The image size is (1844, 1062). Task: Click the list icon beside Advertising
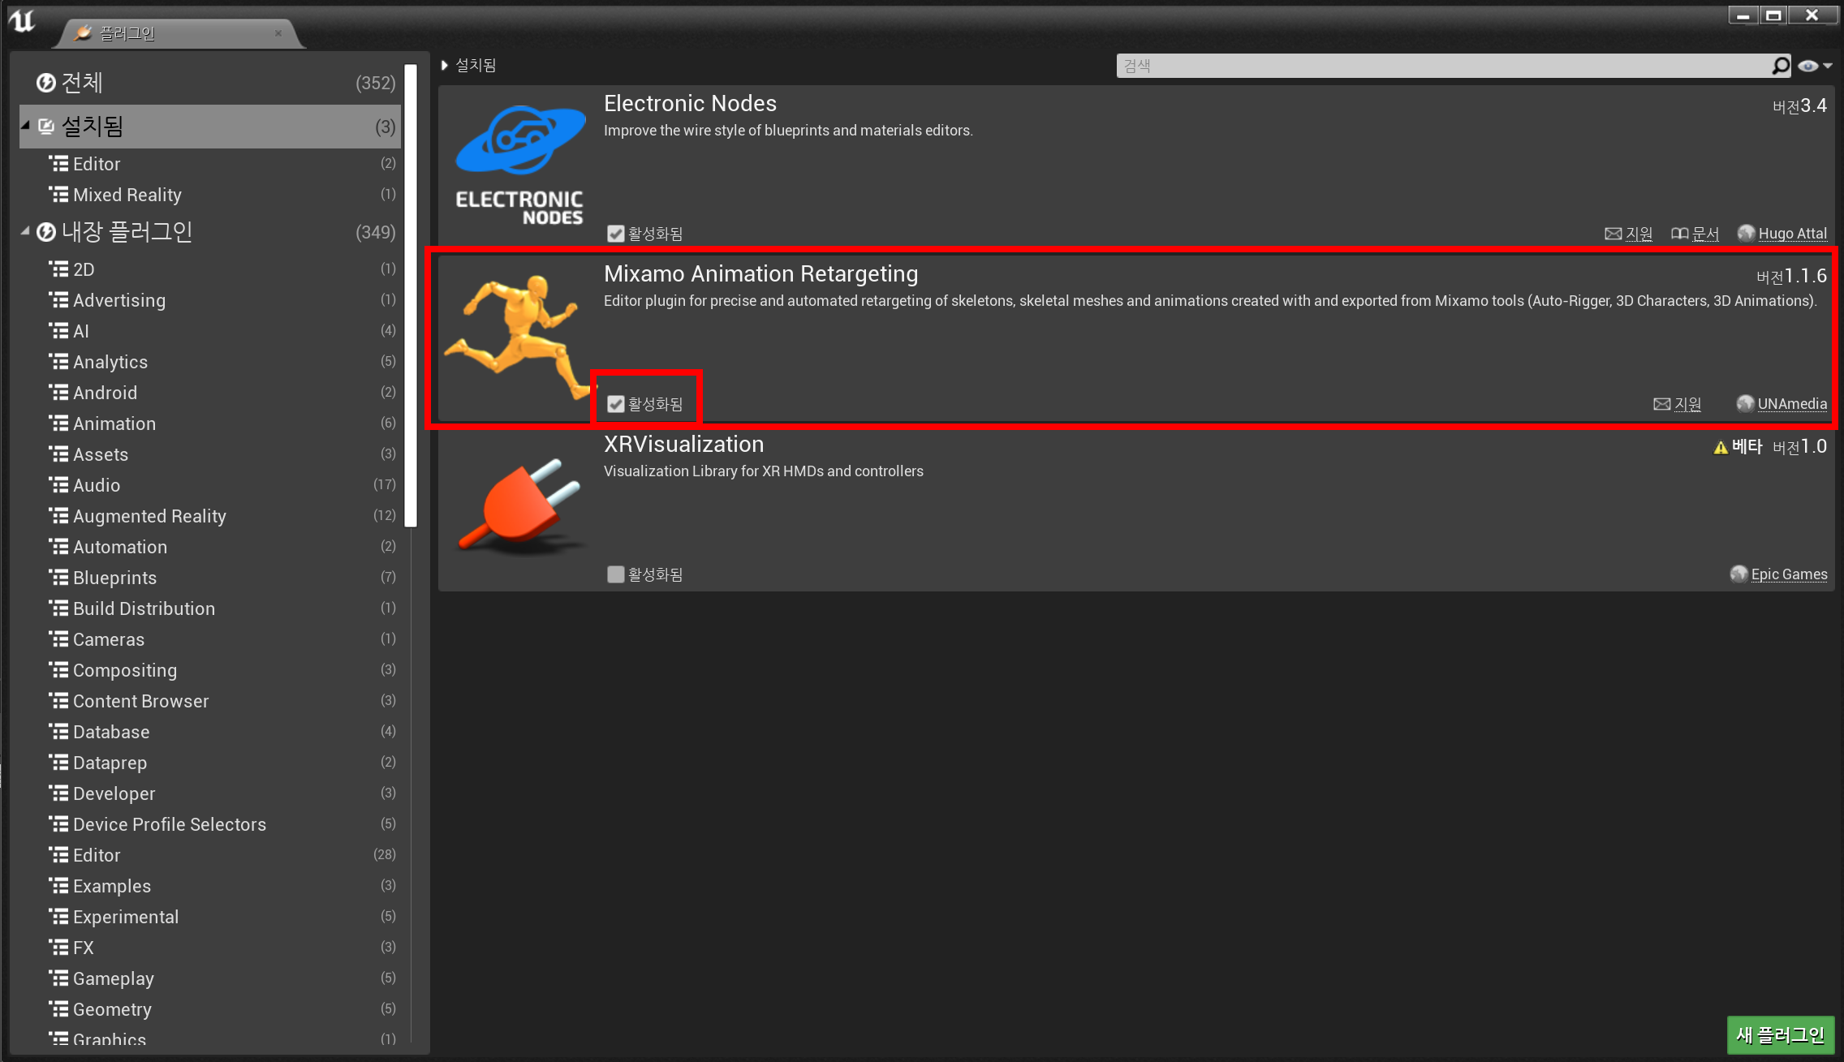[x=58, y=299]
